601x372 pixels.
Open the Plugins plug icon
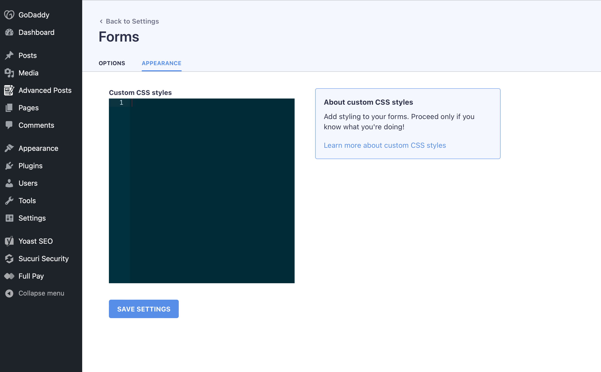9,166
